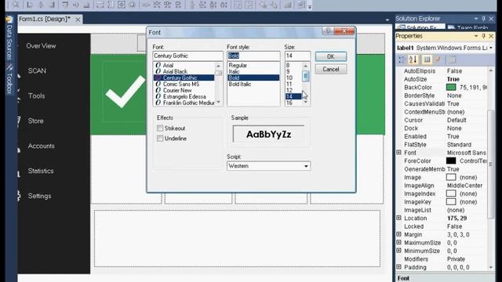Expand the Location property node

(x=399, y=218)
